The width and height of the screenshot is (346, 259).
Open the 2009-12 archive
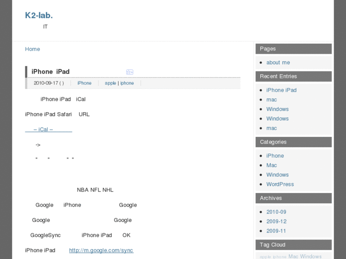click(x=276, y=221)
